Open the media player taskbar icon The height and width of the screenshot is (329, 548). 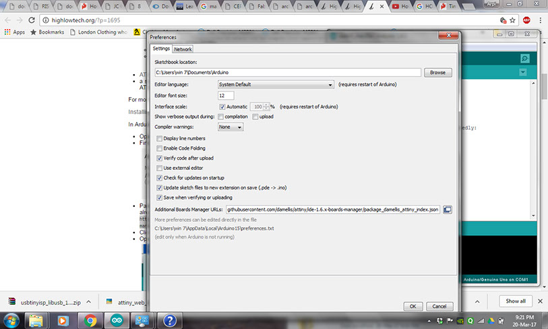coord(63,320)
